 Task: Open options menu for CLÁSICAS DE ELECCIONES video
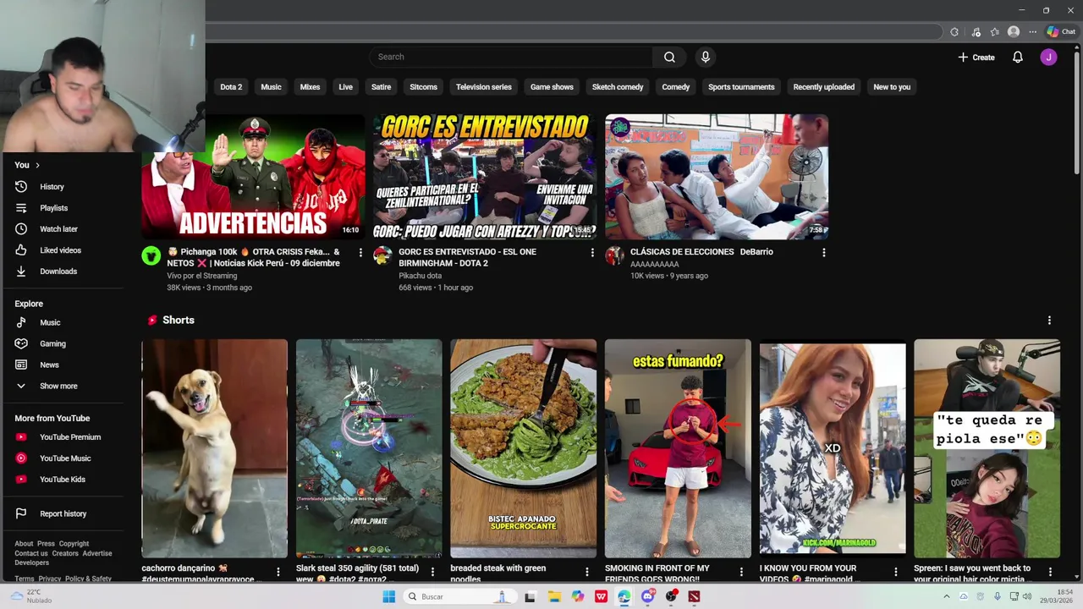(824, 252)
